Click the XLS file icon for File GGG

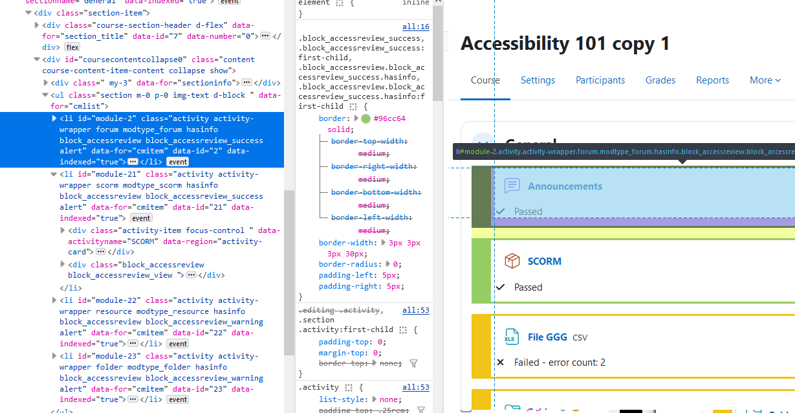tap(512, 337)
